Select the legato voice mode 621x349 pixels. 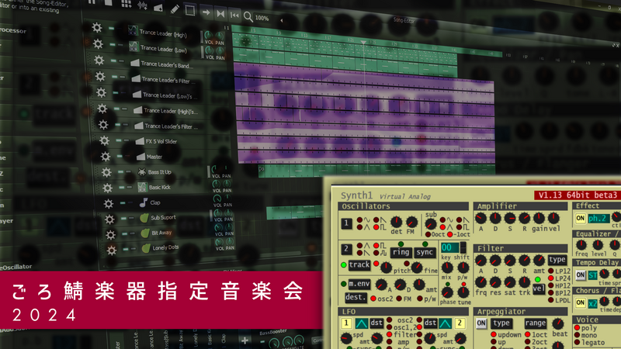tap(578, 342)
